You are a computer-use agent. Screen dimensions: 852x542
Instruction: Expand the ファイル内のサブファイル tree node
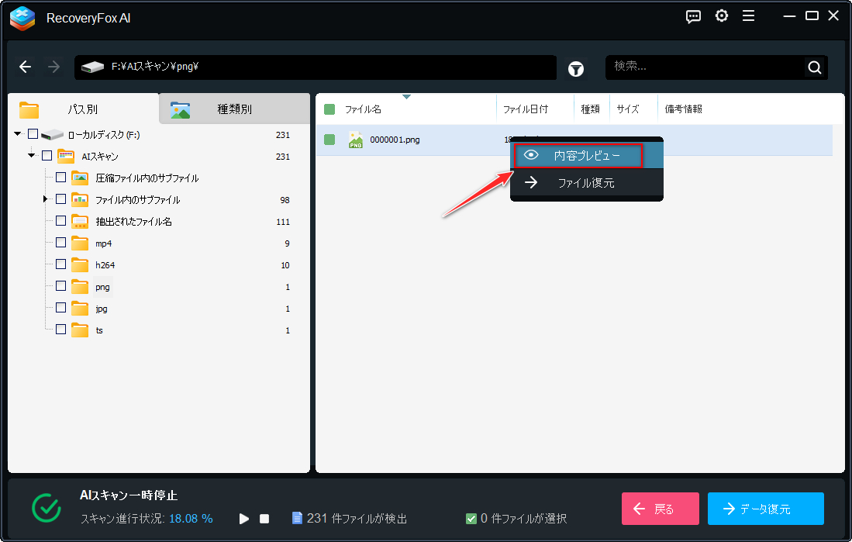click(x=46, y=199)
